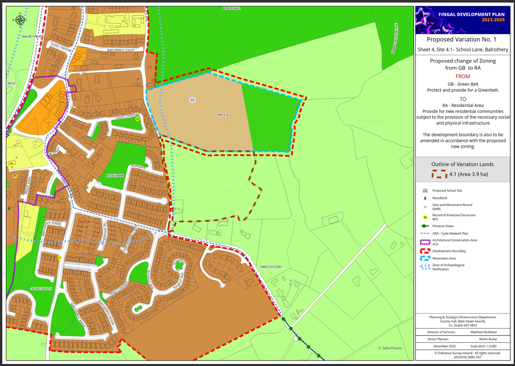Click the purple ACA legend symbol
Viewport: 515px width, 366px height.
click(425, 242)
